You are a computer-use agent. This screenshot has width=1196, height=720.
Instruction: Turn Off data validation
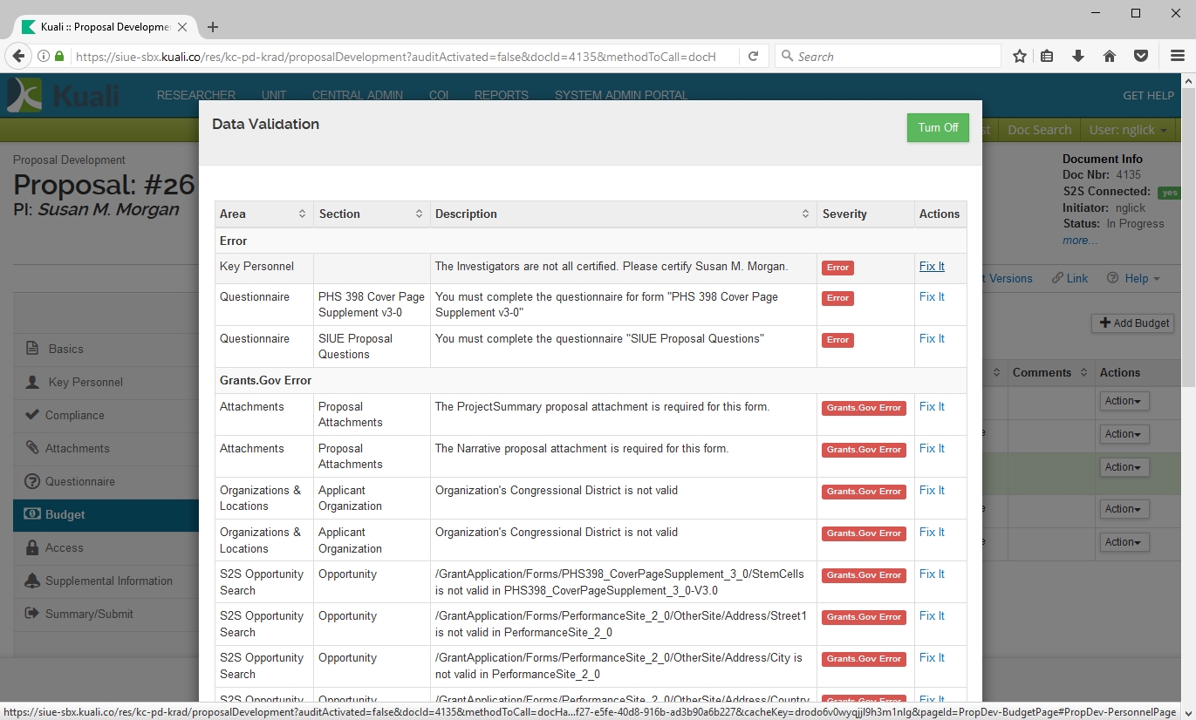[x=938, y=127]
